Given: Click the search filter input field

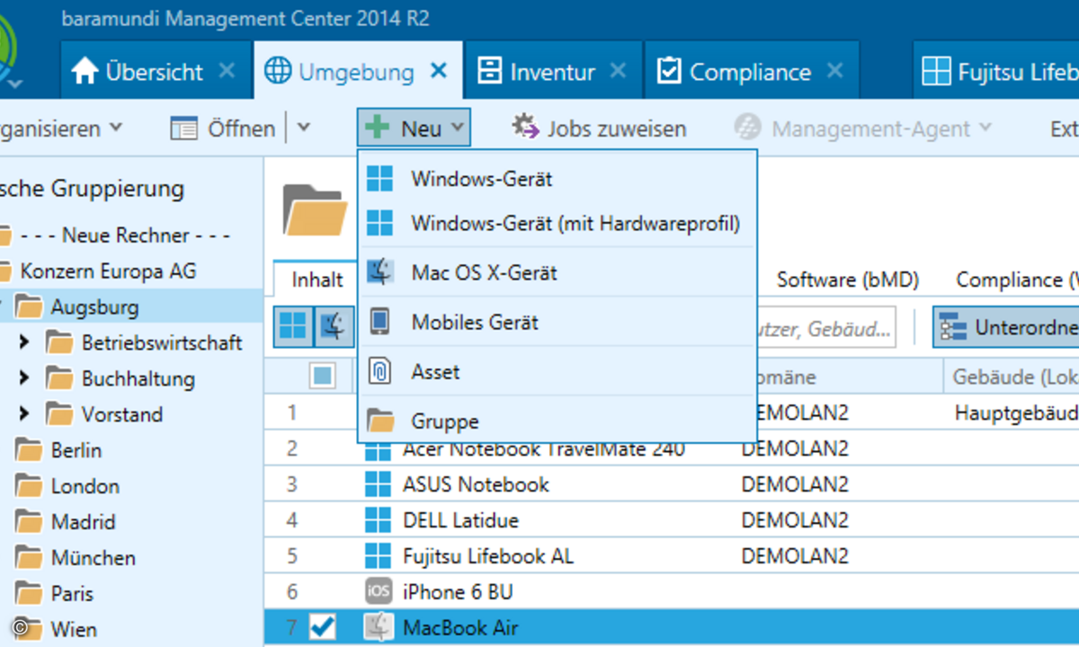Looking at the screenshot, I should (825, 328).
